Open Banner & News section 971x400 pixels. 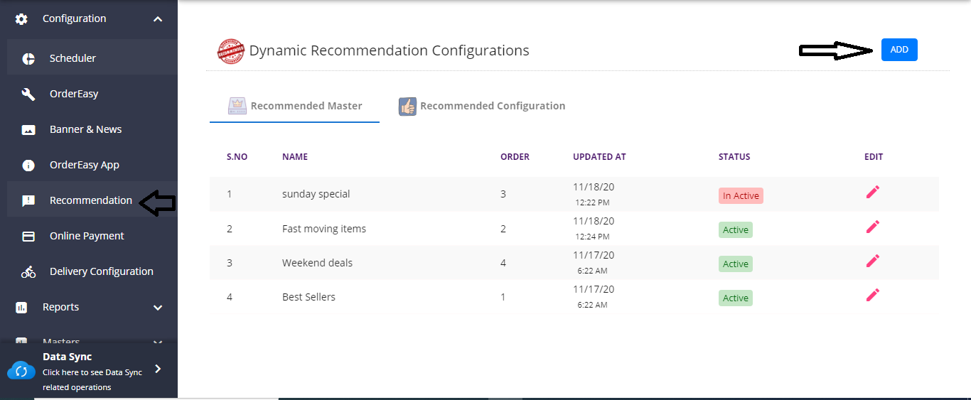85,129
